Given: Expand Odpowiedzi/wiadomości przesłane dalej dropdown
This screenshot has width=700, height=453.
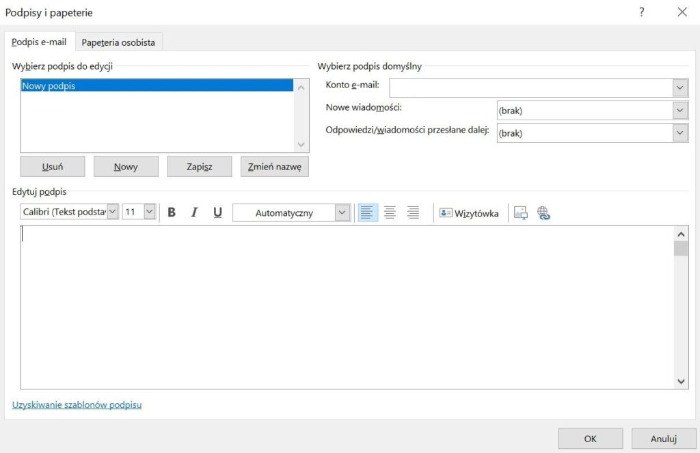Looking at the screenshot, I should pos(679,133).
